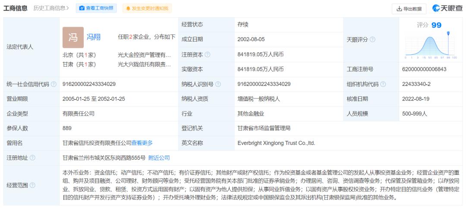Image resolution: width=466 pixels, height=209 pixels.
Task: Click 人员规模 value 500-999人
Action: tap(414, 114)
